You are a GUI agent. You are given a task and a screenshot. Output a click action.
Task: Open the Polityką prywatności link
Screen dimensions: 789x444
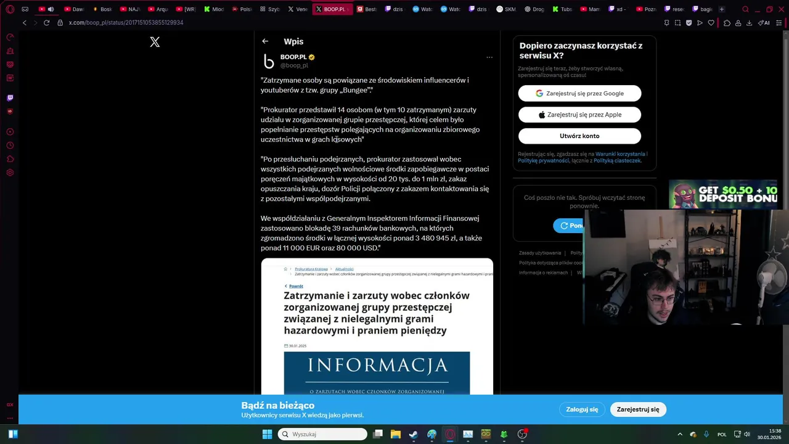point(544,160)
